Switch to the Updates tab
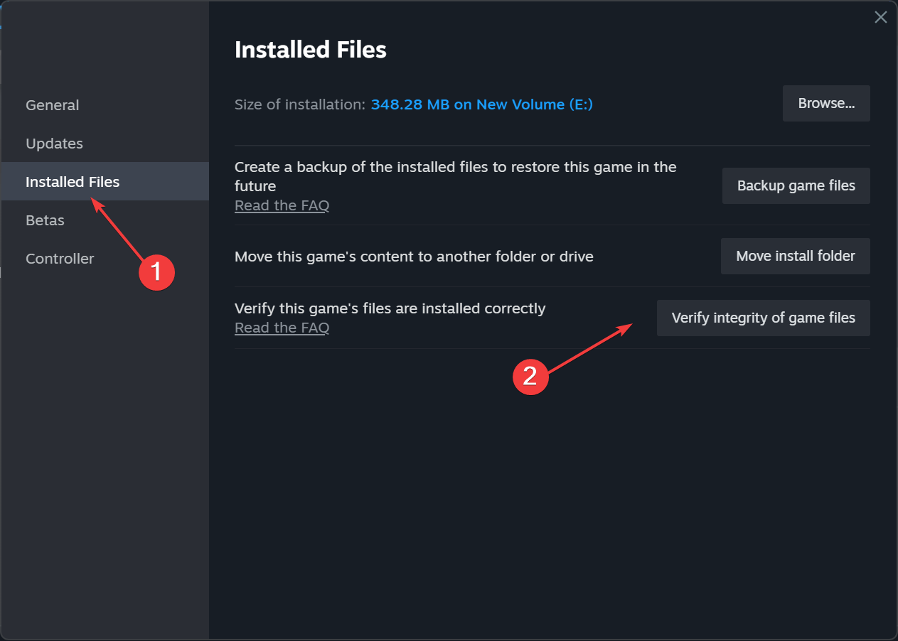898x641 pixels. pos(55,144)
